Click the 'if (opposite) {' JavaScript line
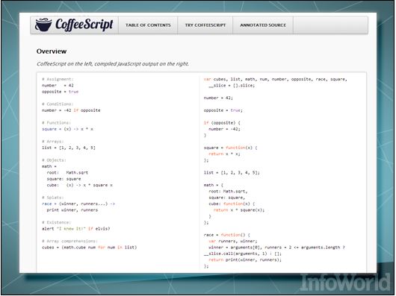The width and height of the screenshot is (396, 296). [222, 123]
